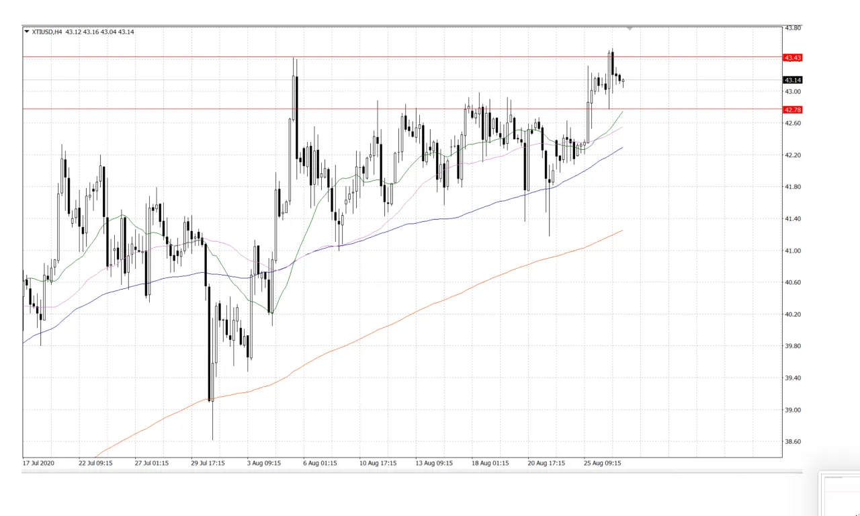Click the 29 Jul 17:15 time label

click(208, 463)
